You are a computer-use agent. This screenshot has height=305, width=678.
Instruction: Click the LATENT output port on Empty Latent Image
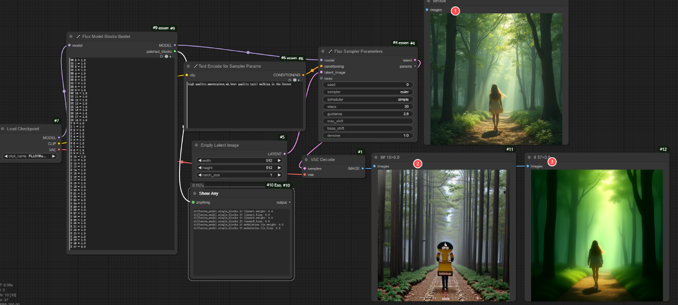point(284,154)
